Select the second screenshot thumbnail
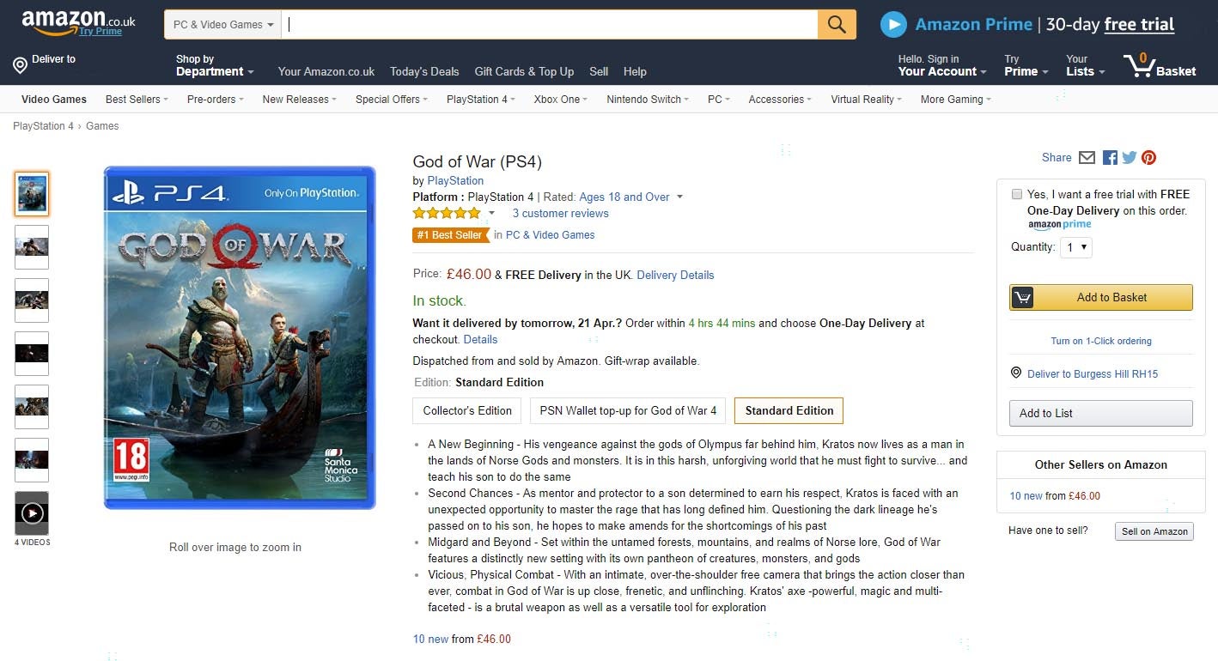This screenshot has height=661, width=1218. coord(32,247)
